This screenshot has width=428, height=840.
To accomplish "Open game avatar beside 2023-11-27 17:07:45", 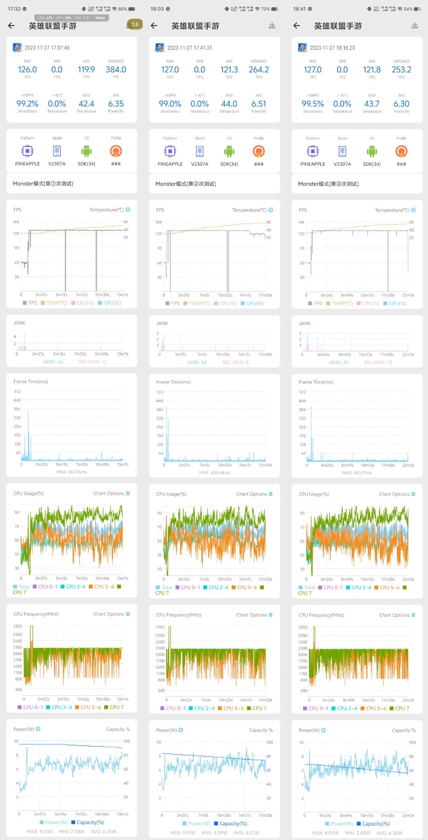I will (x=17, y=48).
